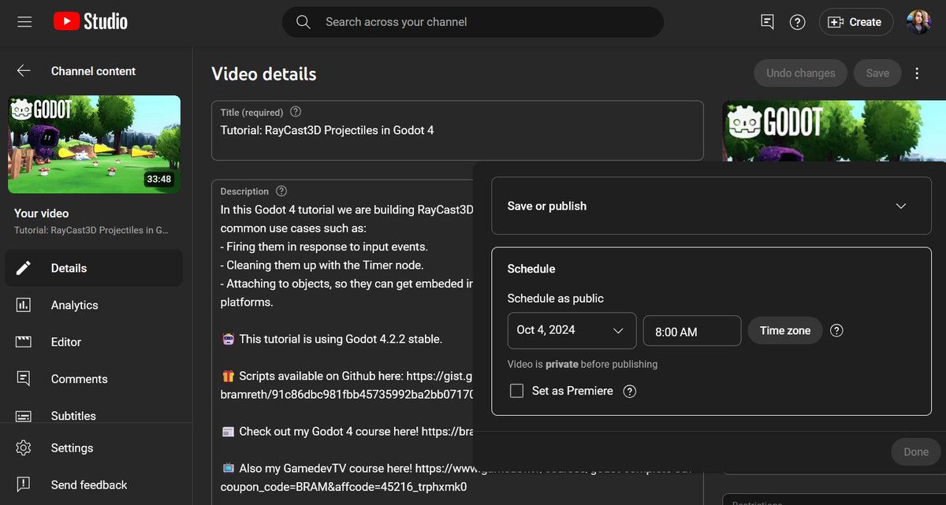Expand the Save or publish section
Viewport: 946px width, 505px height.
coord(711,206)
